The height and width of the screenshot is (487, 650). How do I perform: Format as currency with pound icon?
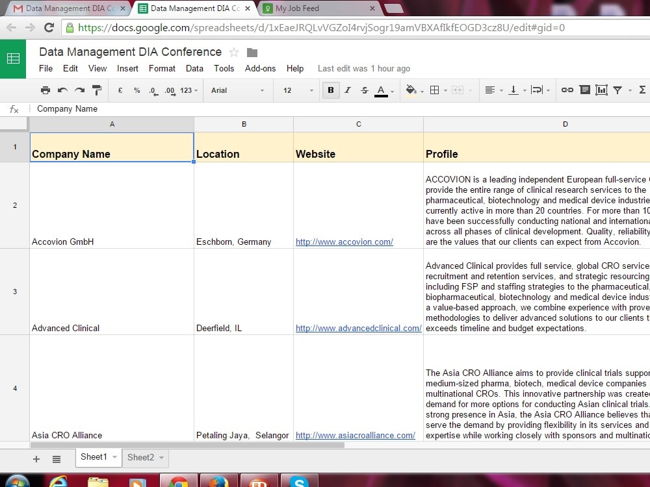[120, 90]
